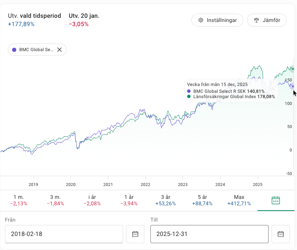Screen dimensions: 297x250
Task: Open the Till date picker calendar icon
Action: tap(281, 234)
